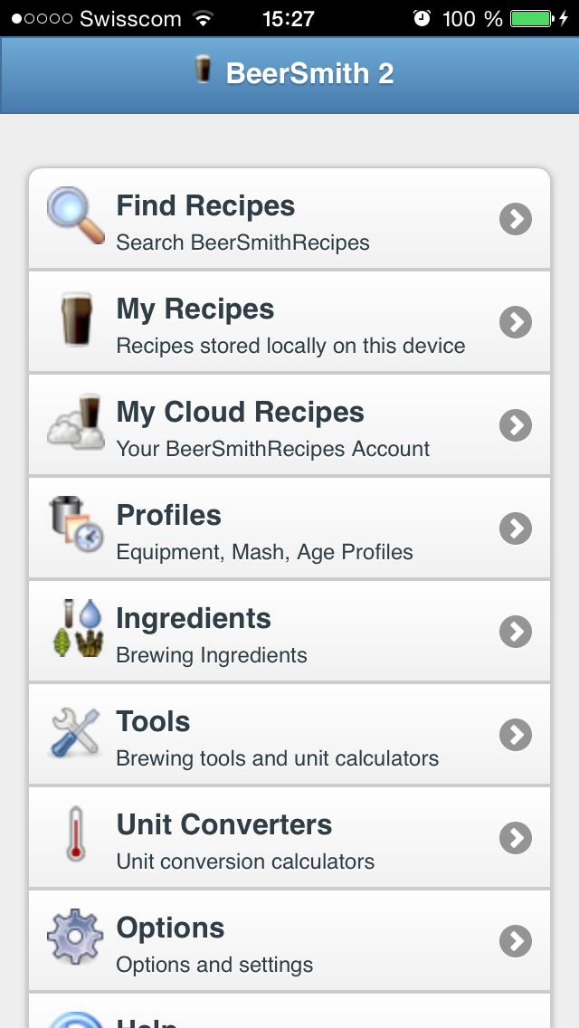Screen dimensions: 579x1028
Task: Tap the gear Options icon
Action: coord(76,938)
